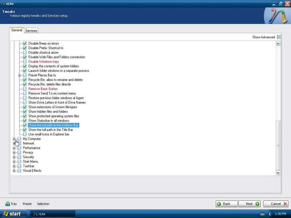Uncheck Show Statusbar in all windows

[25, 121]
